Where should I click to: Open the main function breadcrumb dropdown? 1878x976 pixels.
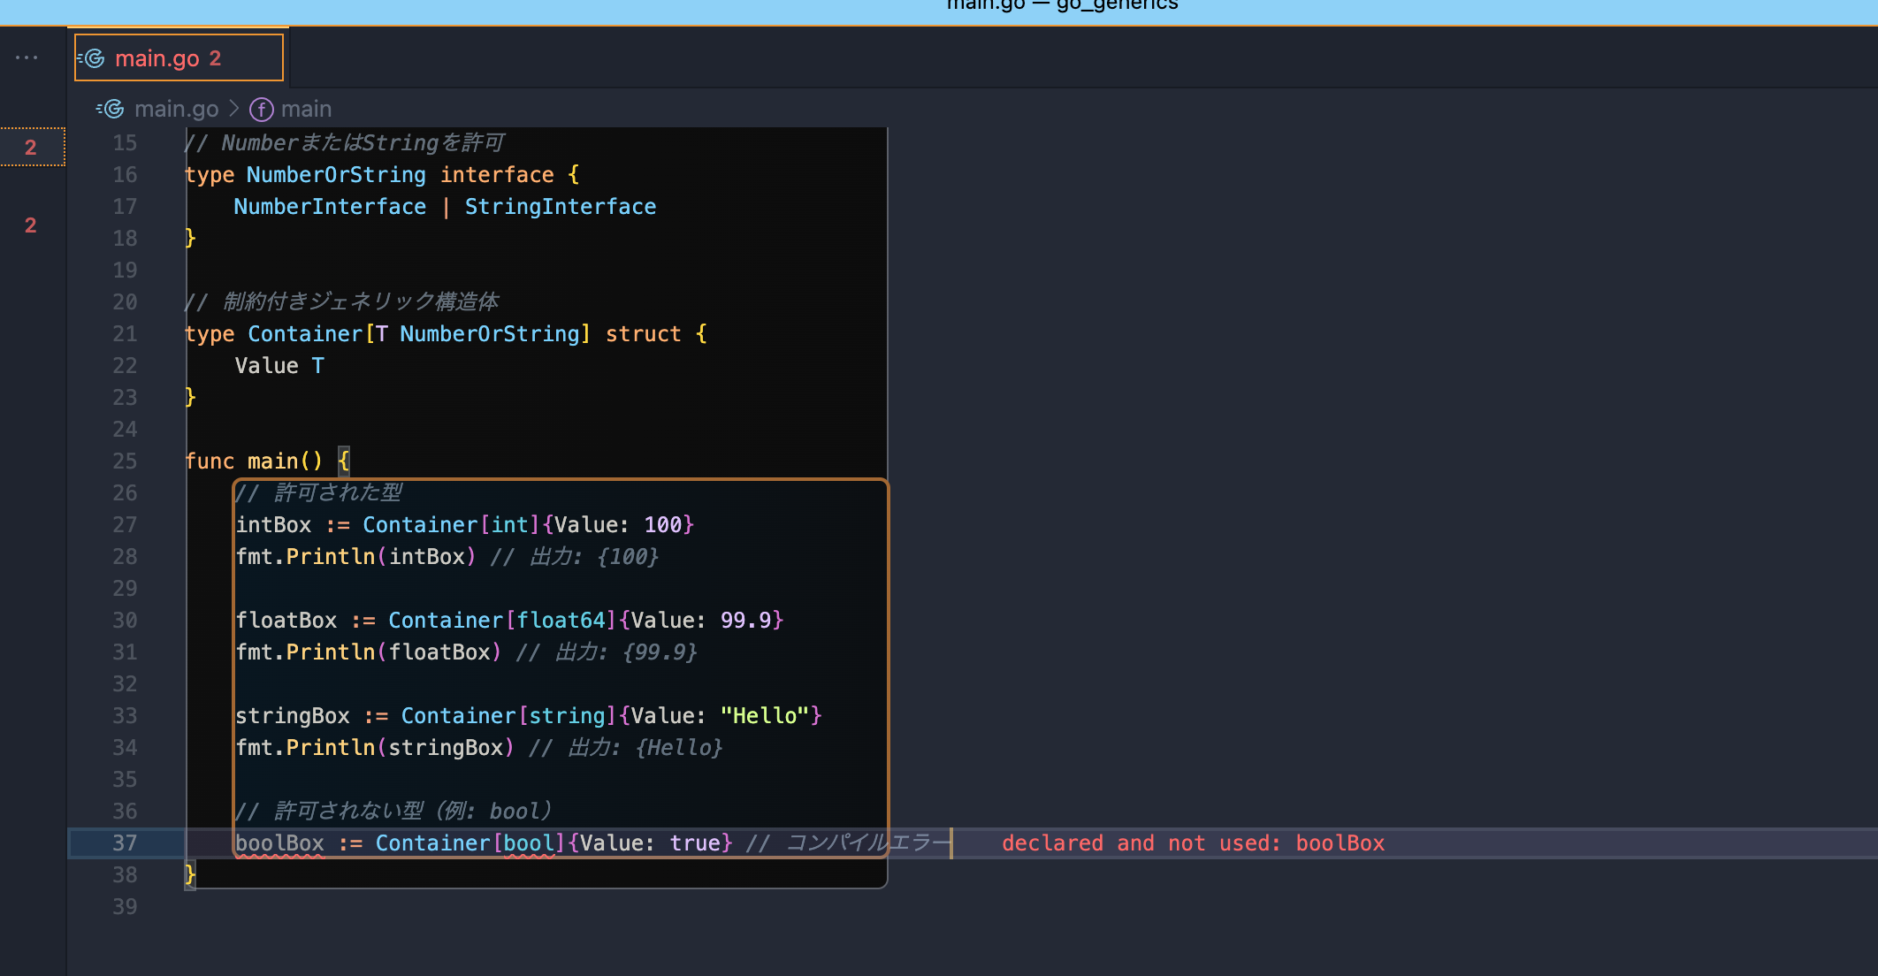pyautogui.click(x=306, y=109)
